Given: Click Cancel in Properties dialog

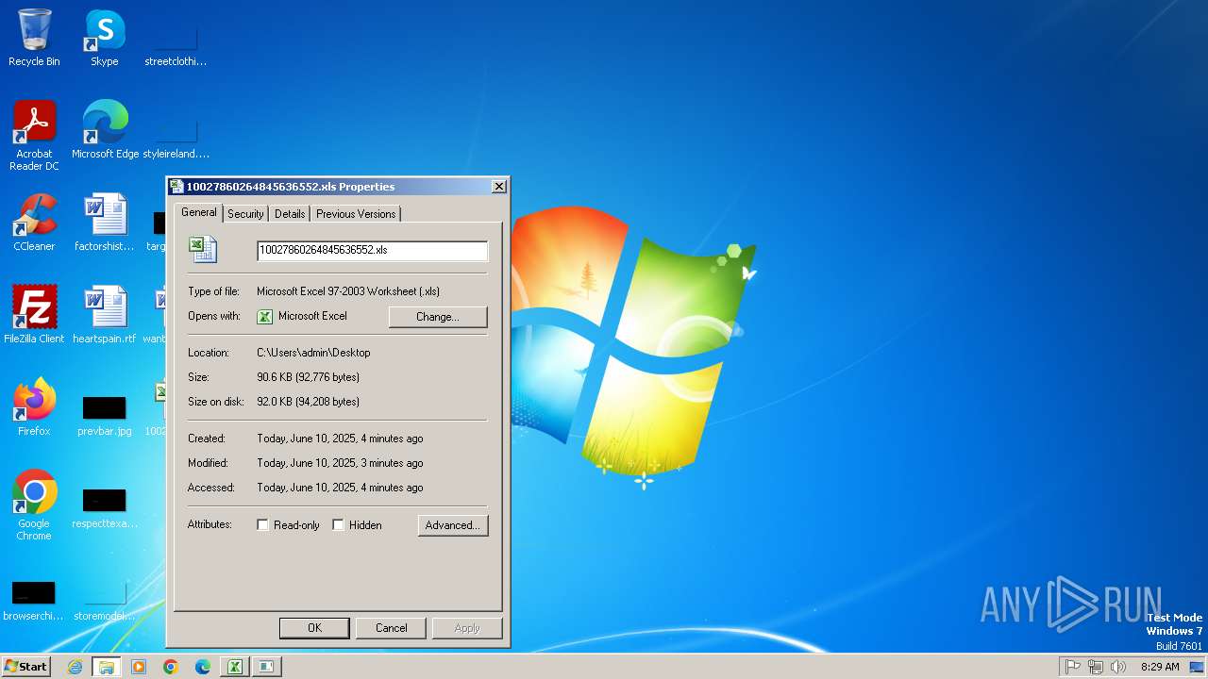Looking at the screenshot, I should 392,628.
